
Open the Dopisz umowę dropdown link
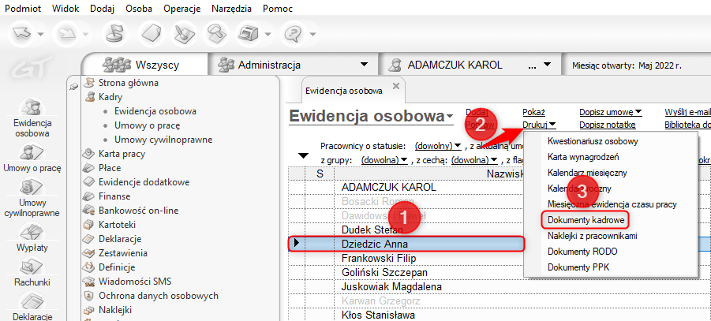click(x=610, y=113)
